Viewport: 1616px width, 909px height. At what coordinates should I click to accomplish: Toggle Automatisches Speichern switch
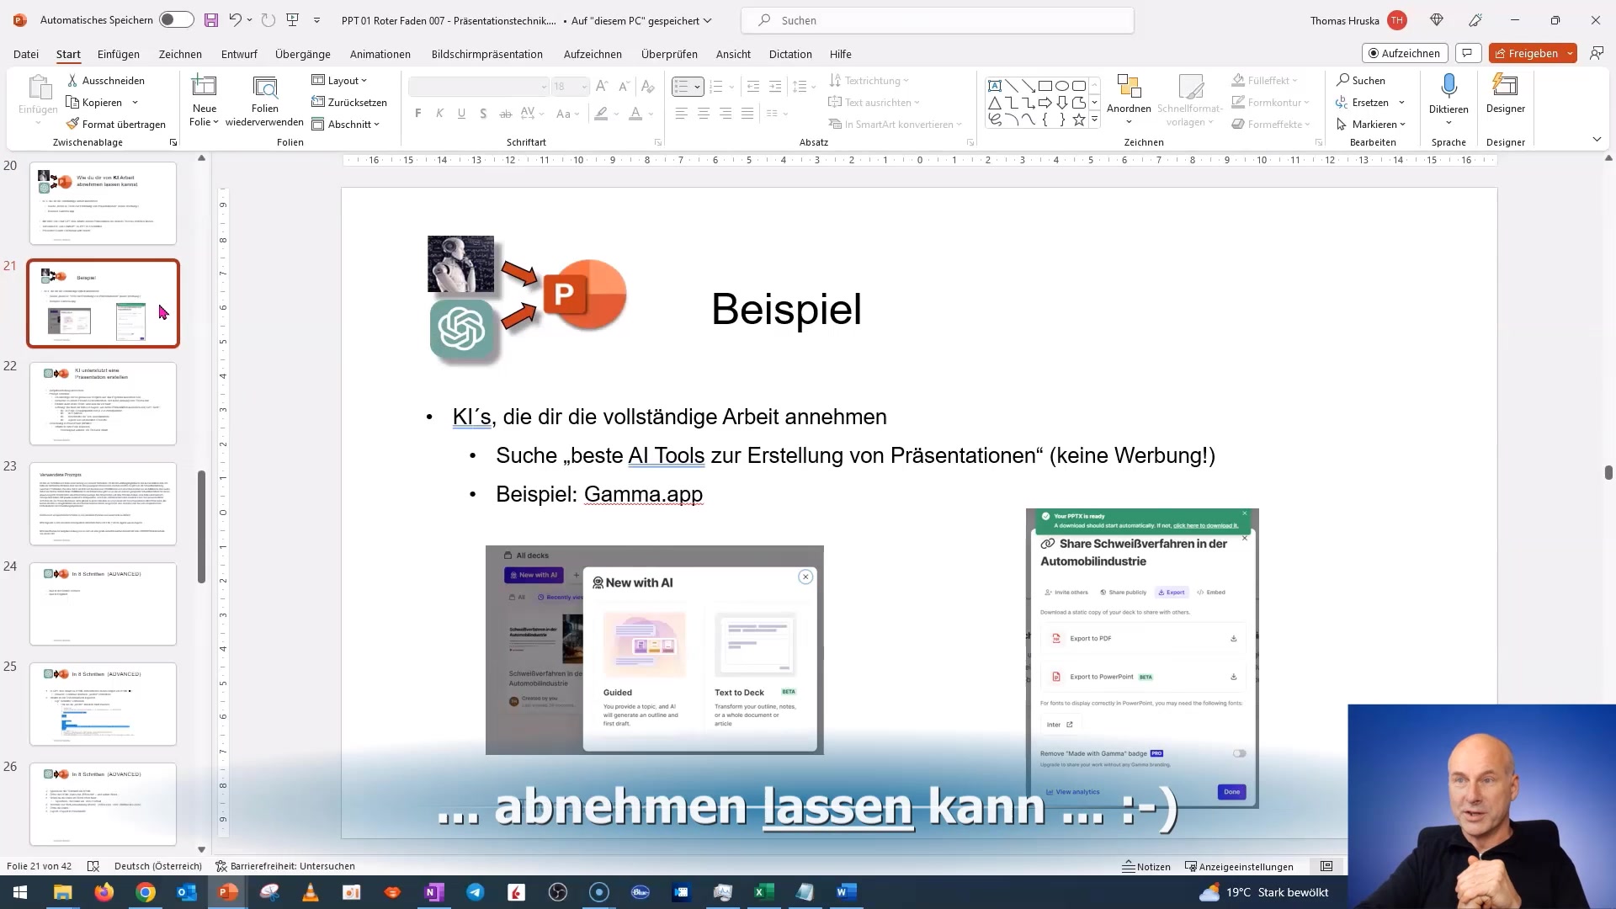click(176, 20)
